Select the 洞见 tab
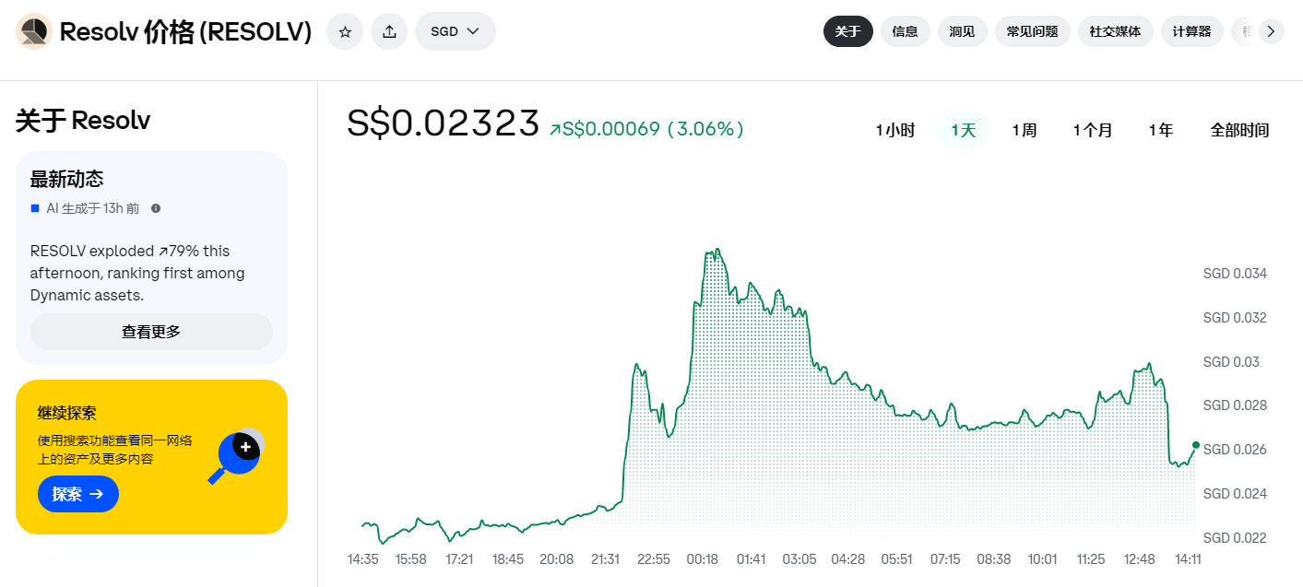 coord(963,31)
